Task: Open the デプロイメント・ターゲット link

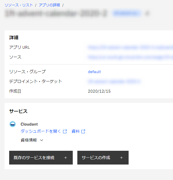Action: tap(114, 81)
